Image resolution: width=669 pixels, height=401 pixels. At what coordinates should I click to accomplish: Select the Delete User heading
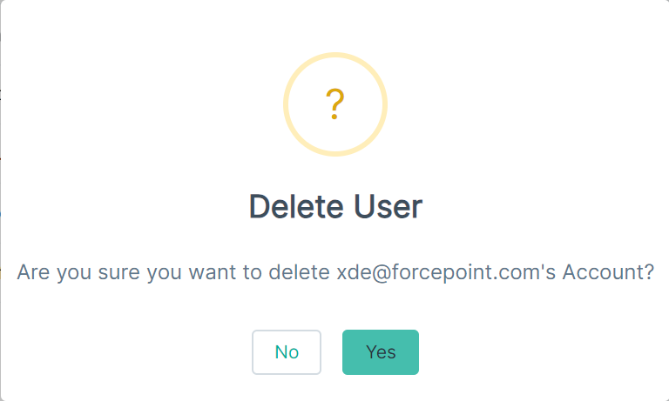click(x=335, y=207)
